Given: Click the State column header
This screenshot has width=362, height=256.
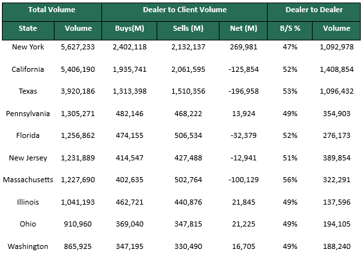Looking at the screenshot, I should pyautogui.click(x=28, y=31).
